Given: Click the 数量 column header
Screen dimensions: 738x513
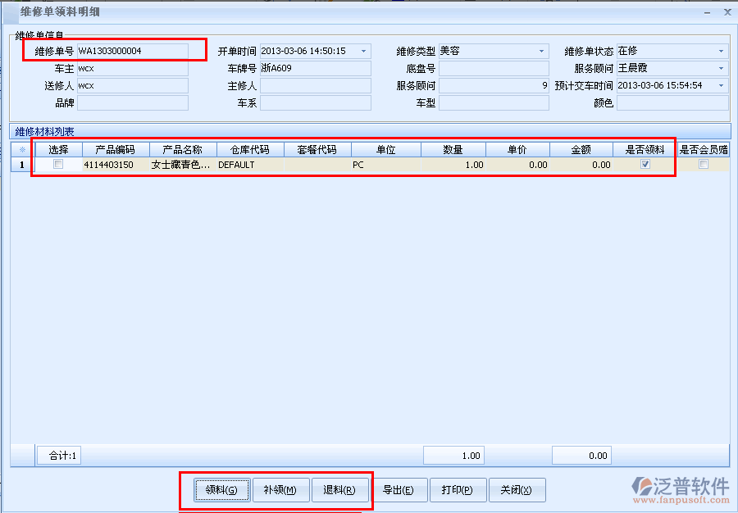Looking at the screenshot, I should click(x=453, y=150).
